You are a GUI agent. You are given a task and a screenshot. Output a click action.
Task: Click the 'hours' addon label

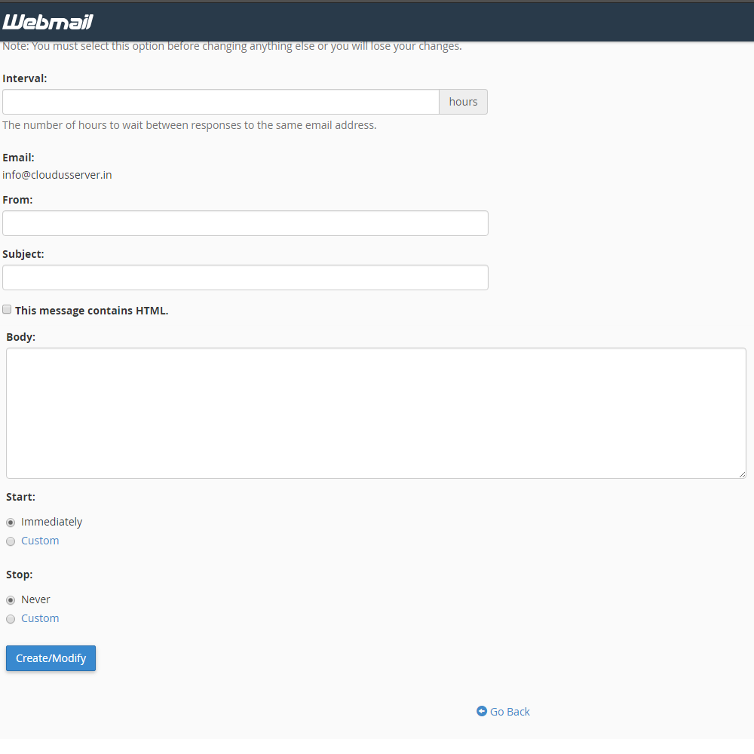[463, 102]
